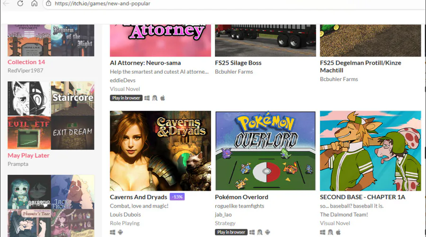Open the Pheonix's Tear thumbnail
The height and width of the screenshot is (237, 426).
(29, 223)
